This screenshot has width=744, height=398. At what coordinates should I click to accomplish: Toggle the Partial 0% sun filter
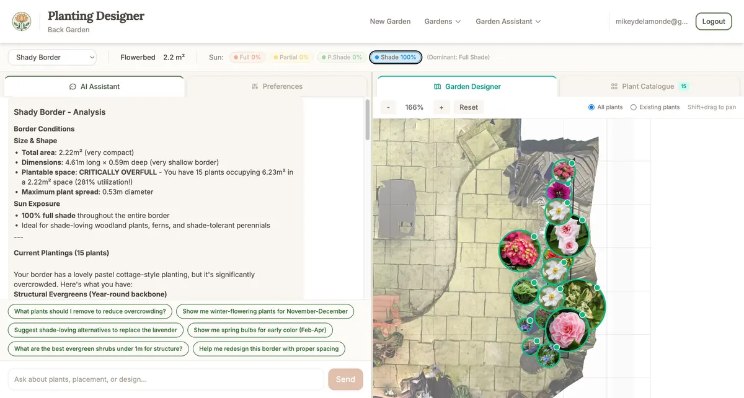(291, 56)
